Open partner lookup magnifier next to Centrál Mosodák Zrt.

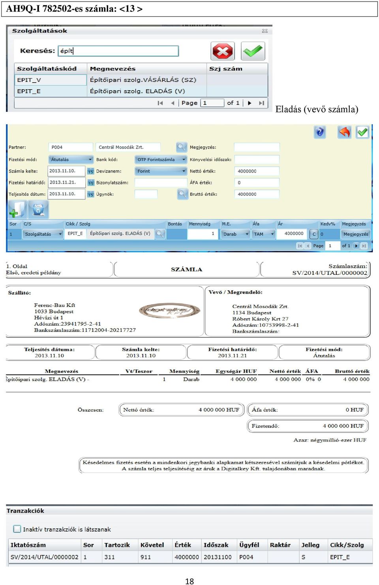(x=182, y=147)
